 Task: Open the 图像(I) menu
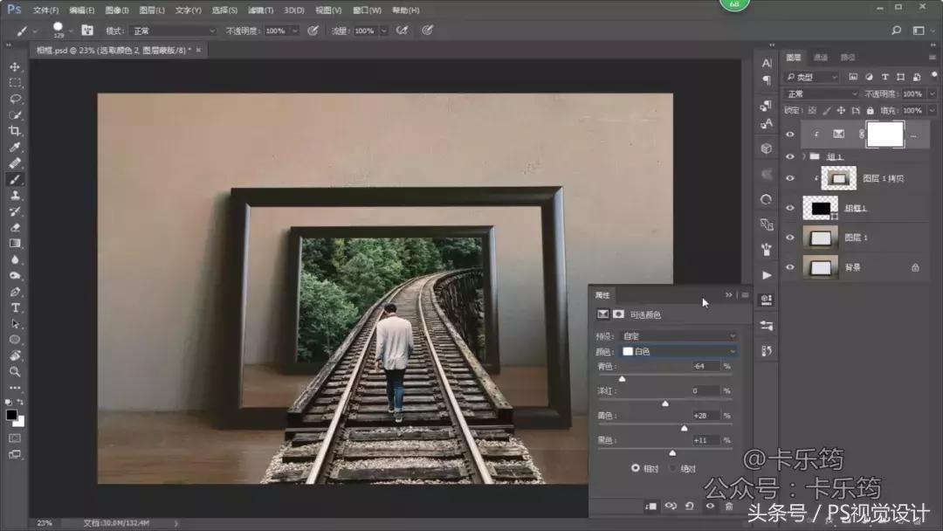click(x=116, y=10)
